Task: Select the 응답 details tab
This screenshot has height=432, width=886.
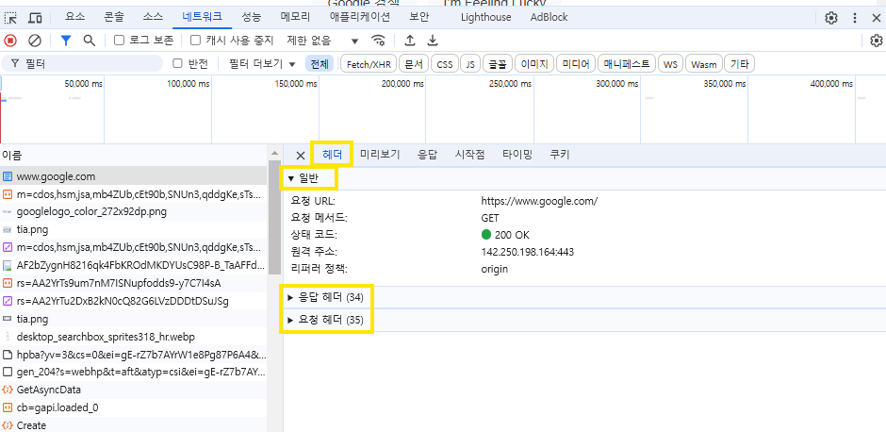Action: [x=427, y=155]
